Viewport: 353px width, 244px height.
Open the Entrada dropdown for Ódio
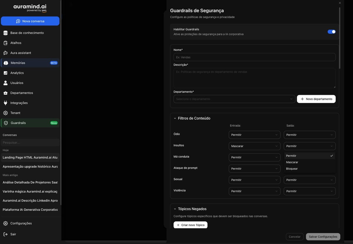(x=254, y=135)
